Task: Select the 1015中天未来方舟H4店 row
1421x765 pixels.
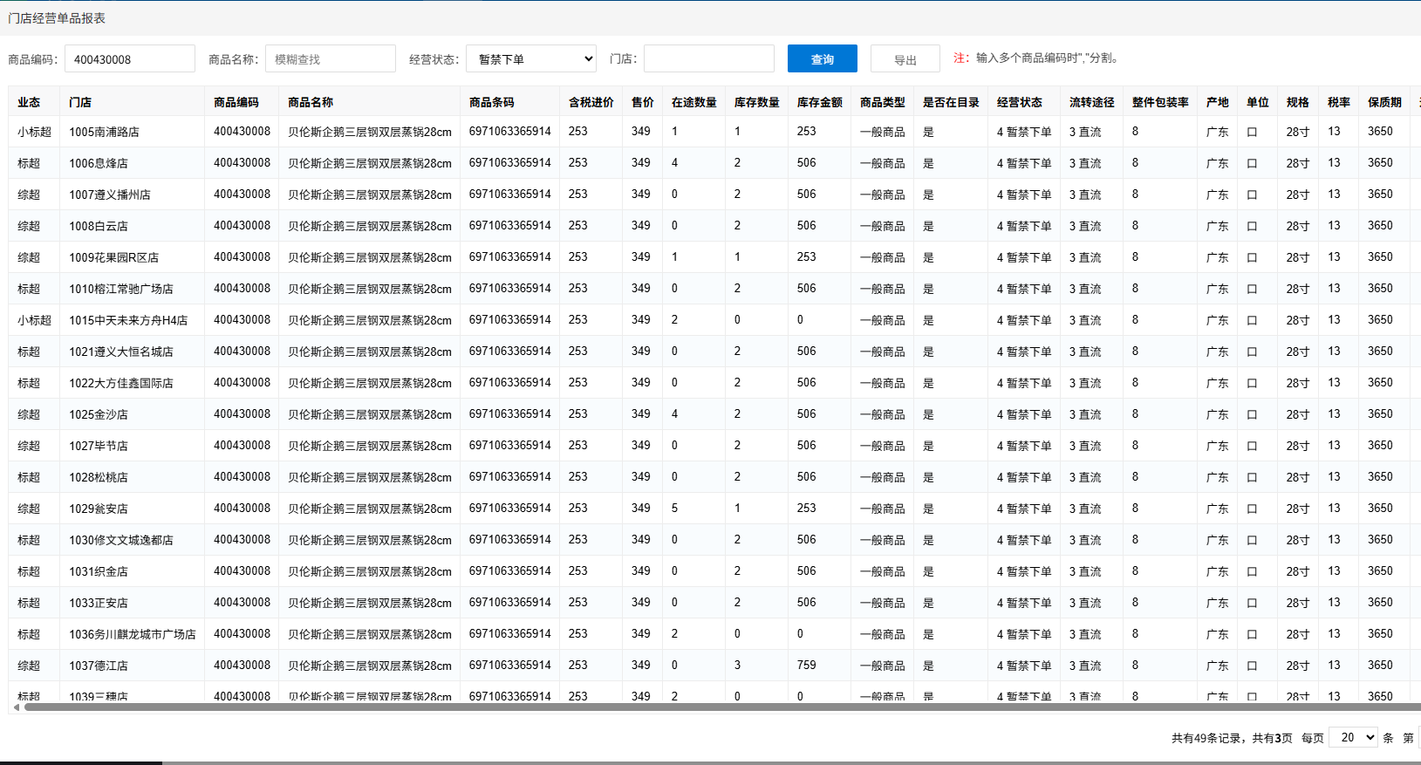Action: click(x=128, y=320)
